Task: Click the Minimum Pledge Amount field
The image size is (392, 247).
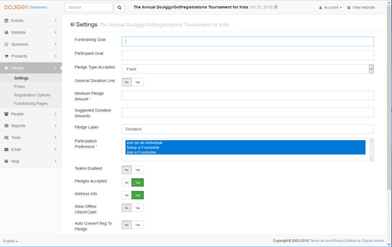Action: (248, 95)
